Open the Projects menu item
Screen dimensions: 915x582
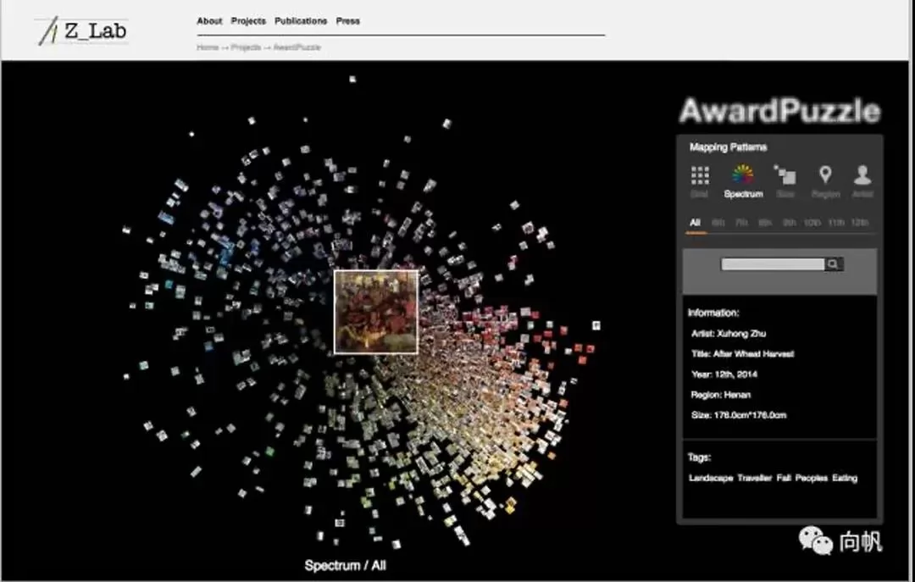pyautogui.click(x=248, y=21)
